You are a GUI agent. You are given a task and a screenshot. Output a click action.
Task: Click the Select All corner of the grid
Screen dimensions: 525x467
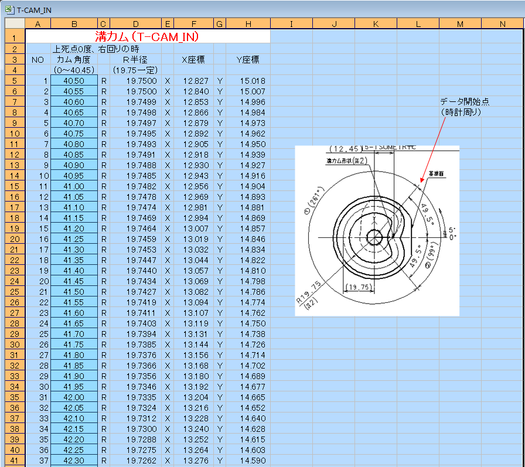coord(15,23)
